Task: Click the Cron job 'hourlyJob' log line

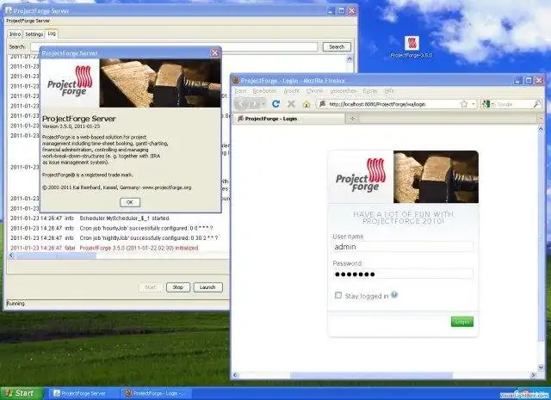Action: [x=111, y=228]
